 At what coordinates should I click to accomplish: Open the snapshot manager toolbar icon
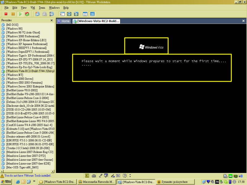tap(52, 14)
